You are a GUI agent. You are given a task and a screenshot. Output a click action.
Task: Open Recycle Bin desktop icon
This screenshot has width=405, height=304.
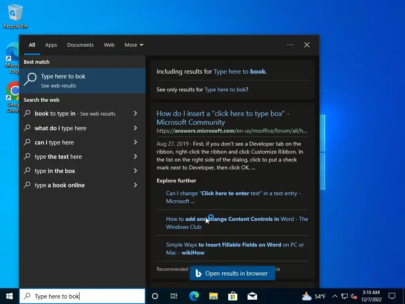pos(15,16)
